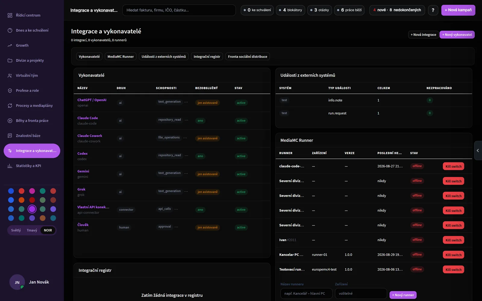Expand more capabilities for Člověk row
This screenshot has height=301, width=482.
coord(176,227)
